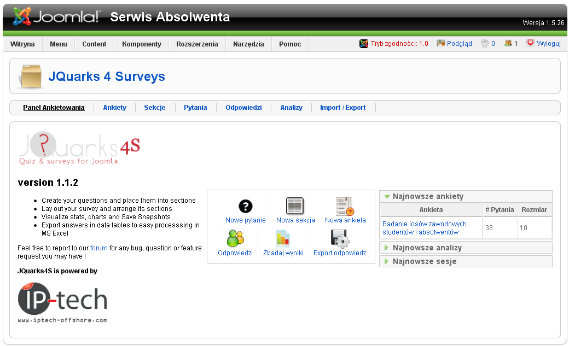Click the JQuarks4S logo image
This screenshot has width=569, height=346.
pyautogui.click(x=79, y=148)
